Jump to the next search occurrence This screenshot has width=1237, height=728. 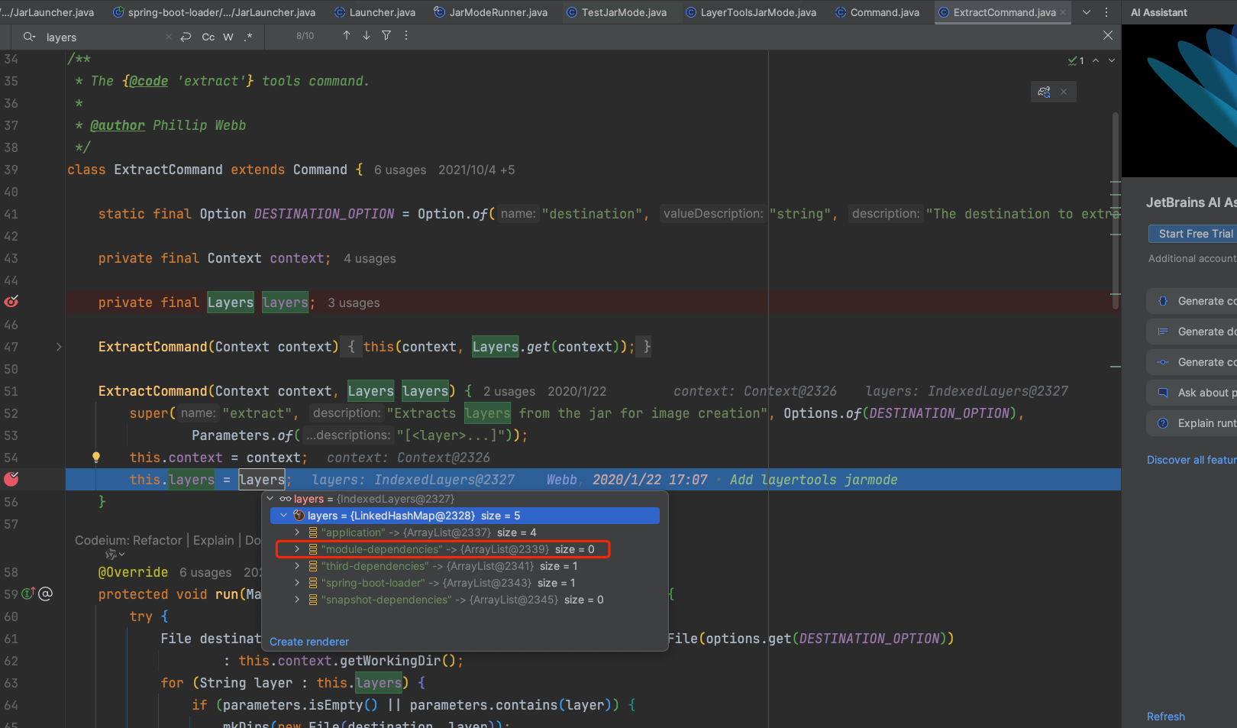[x=367, y=36]
